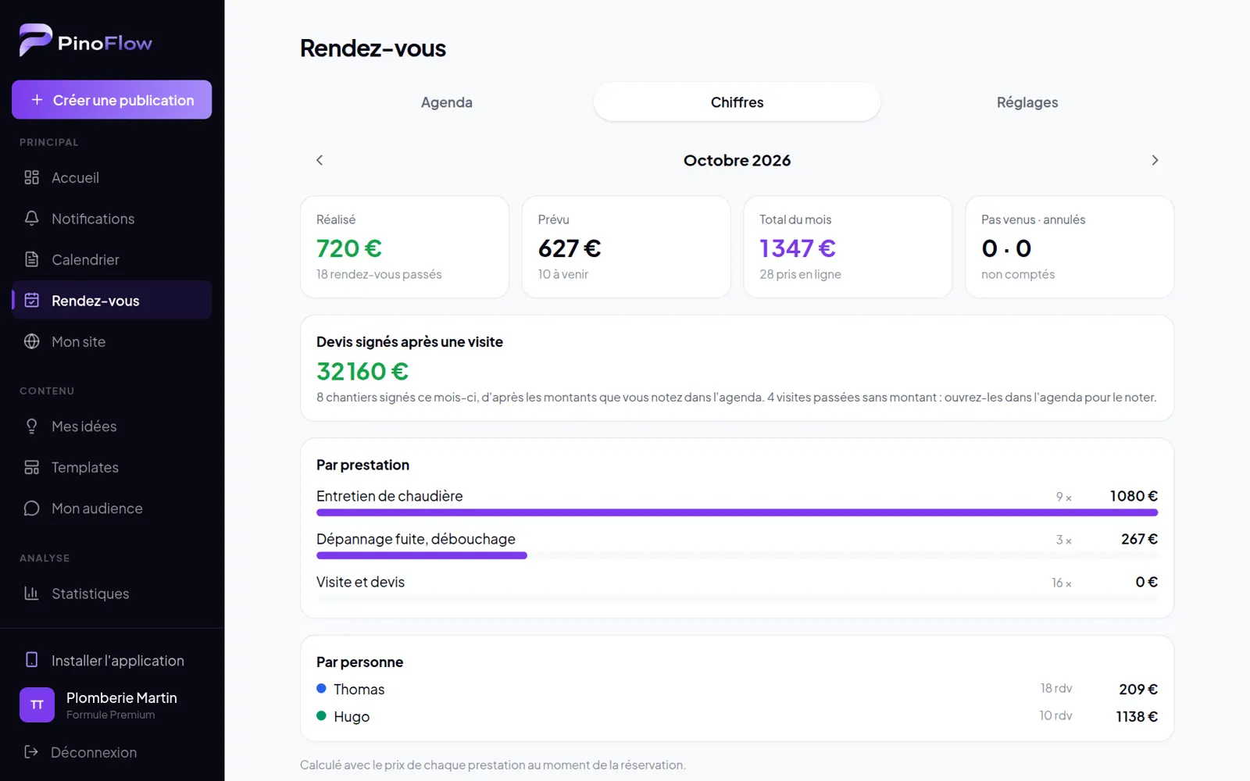Click the 1138 € amount for Hugo
1250x781 pixels.
1137,716
